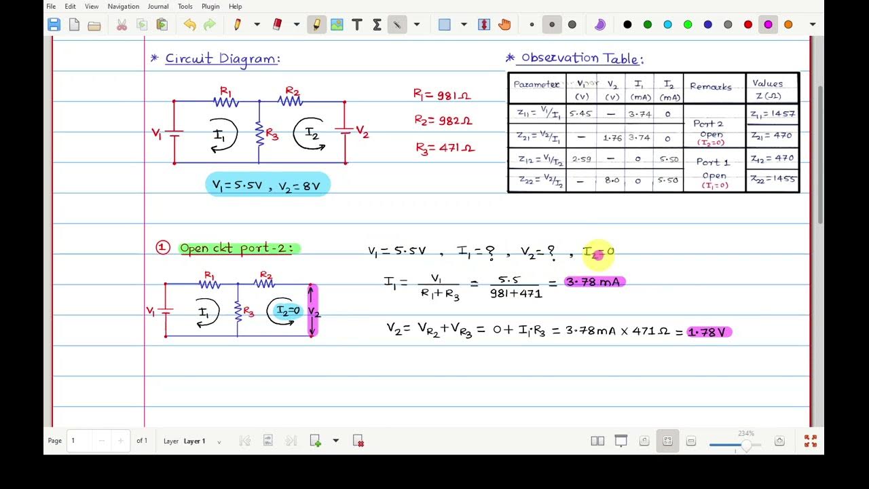The height and width of the screenshot is (489, 869).
Task: Open the Eraser options dropdown arrow
Action: [297, 25]
